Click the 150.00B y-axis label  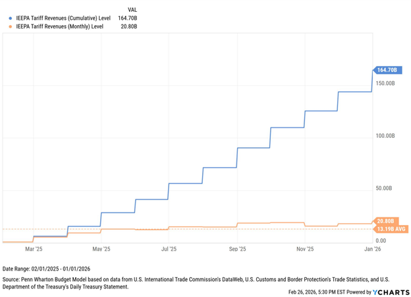tap(385, 84)
